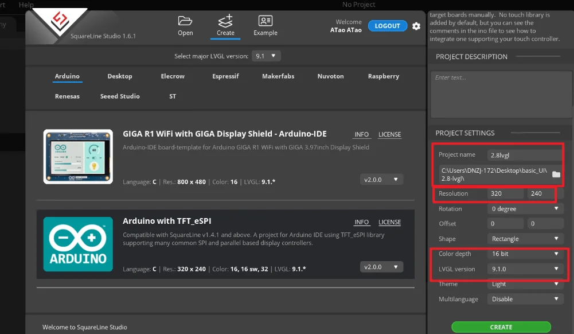
Task: Open the Rotation 0 degree dropdown
Action: [525, 209]
